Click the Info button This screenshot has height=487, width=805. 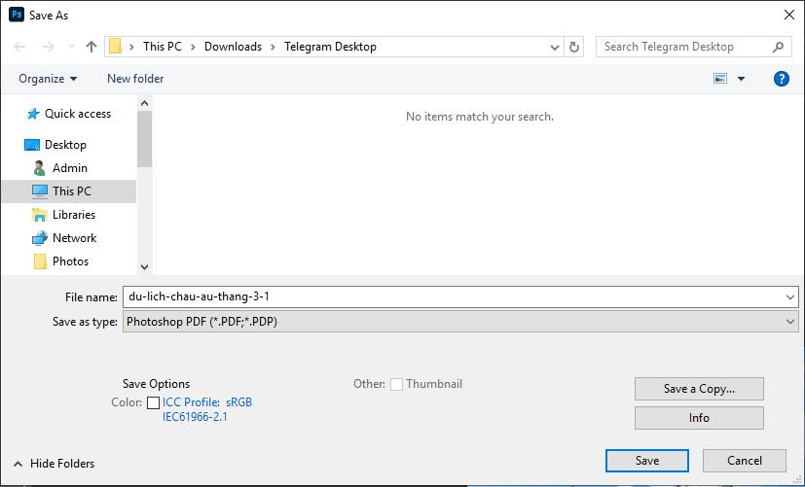(x=699, y=418)
